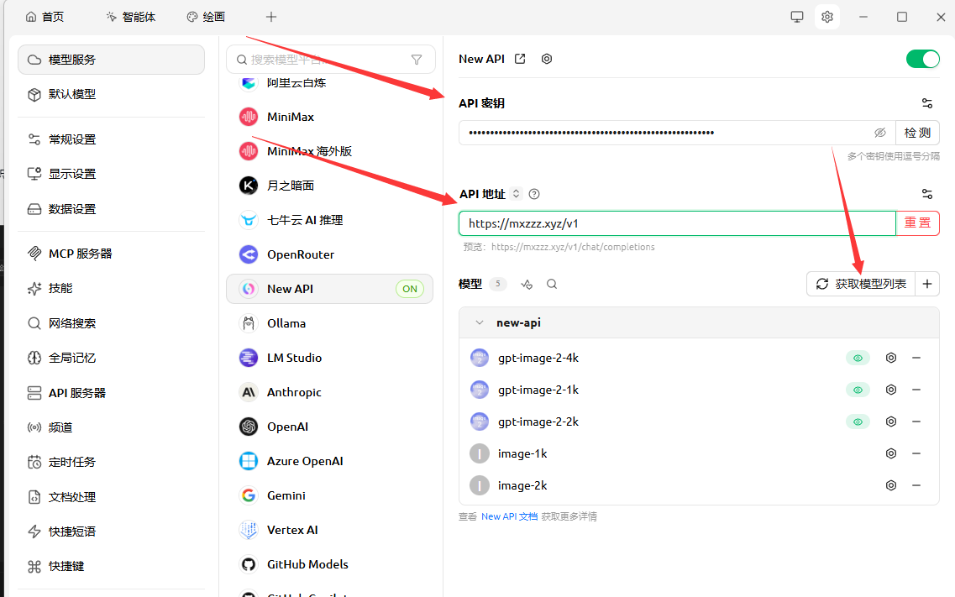
Task: Open New API provider settings hexagon icon
Action: (x=547, y=59)
